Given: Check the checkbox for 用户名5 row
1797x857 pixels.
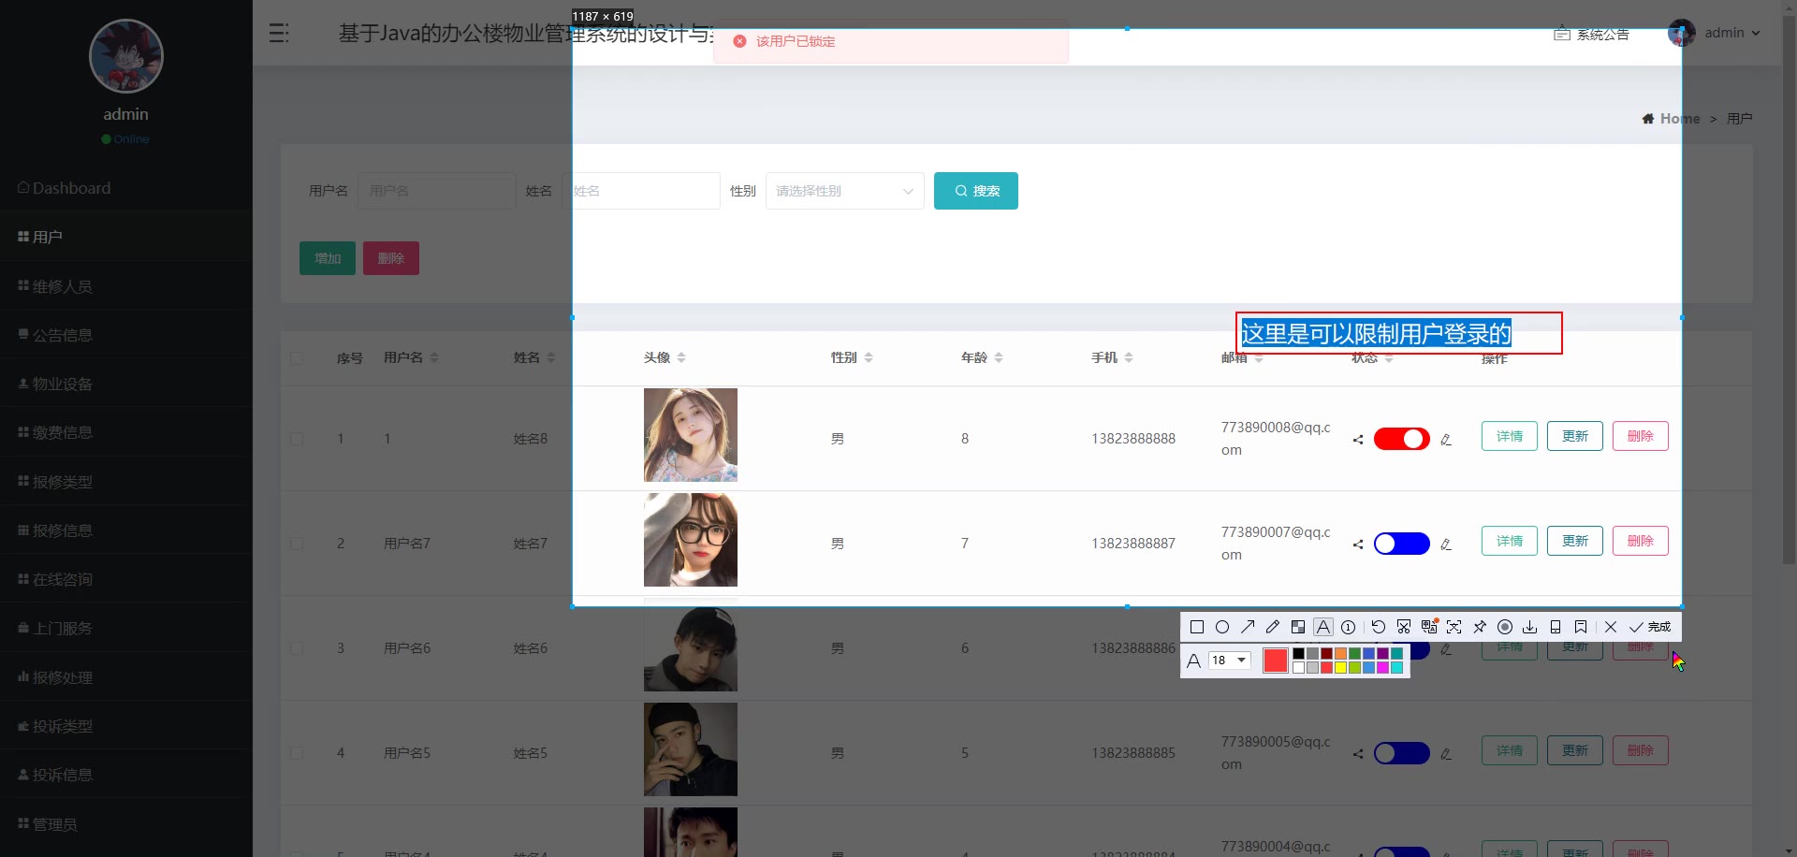Looking at the screenshot, I should 297,753.
